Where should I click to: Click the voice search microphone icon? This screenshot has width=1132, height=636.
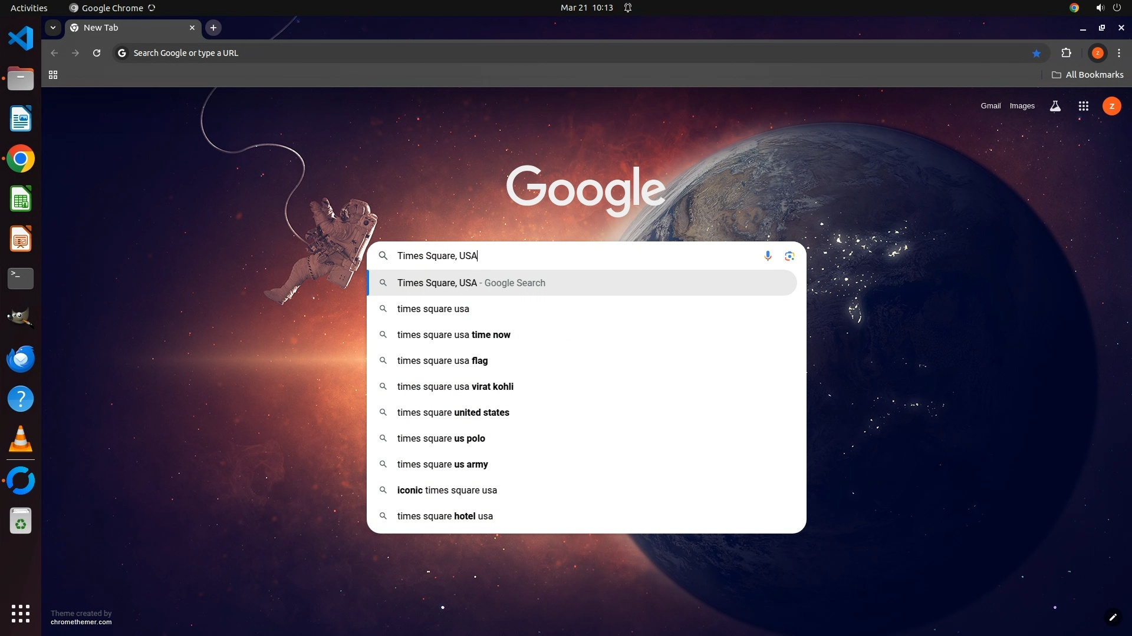(x=768, y=256)
